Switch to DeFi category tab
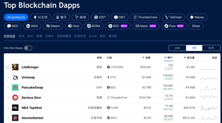 pyautogui.click(x=30, y=36)
